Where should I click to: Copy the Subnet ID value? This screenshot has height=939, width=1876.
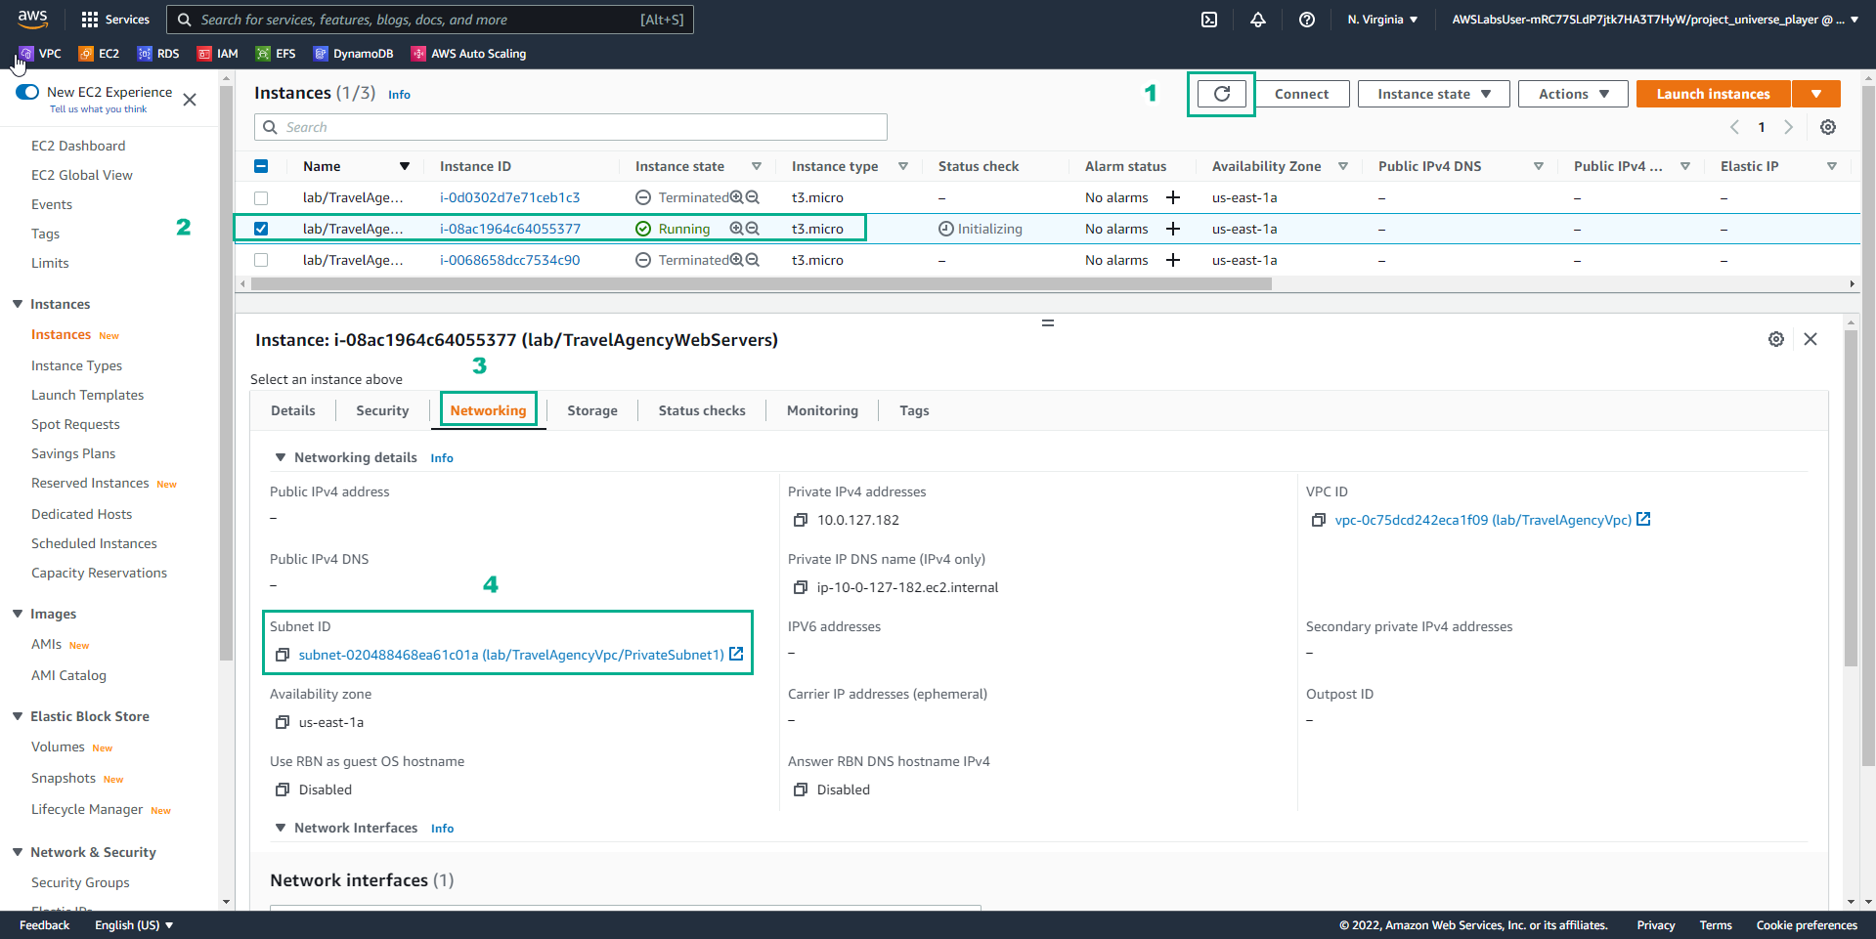click(x=283, y=655)
